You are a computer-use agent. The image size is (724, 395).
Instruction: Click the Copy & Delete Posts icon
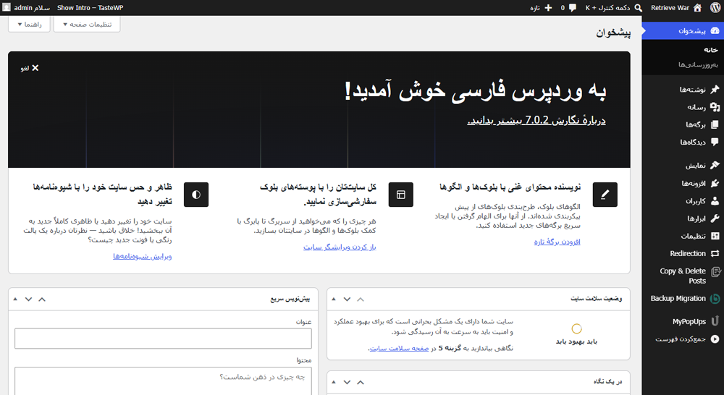[715, 272]
